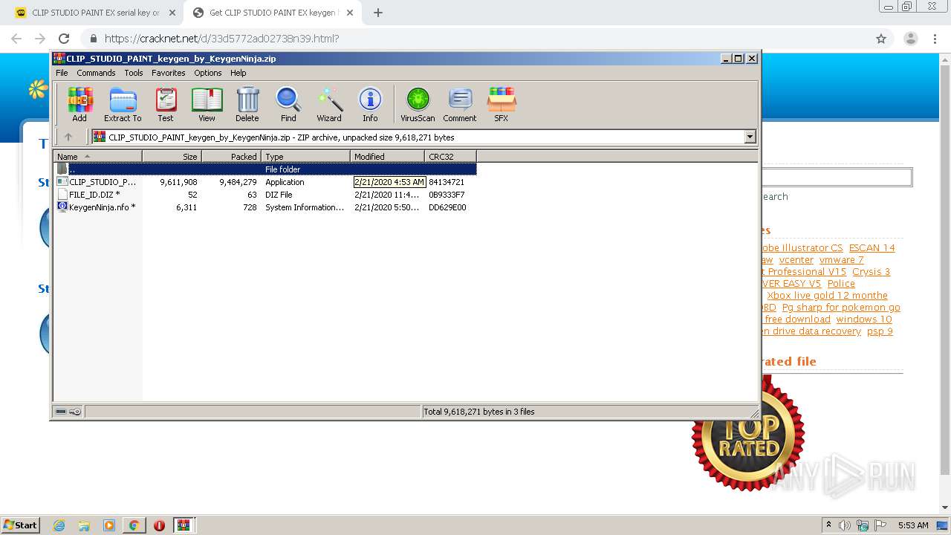Run the Test archive tool

[x=166, y=104]
